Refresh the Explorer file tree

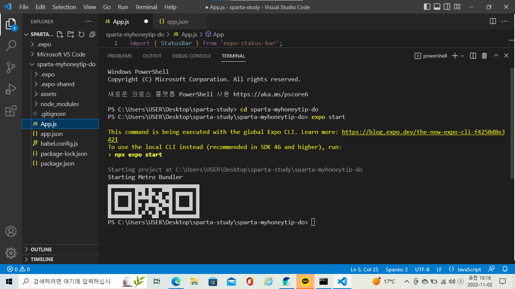coord(81,35)
